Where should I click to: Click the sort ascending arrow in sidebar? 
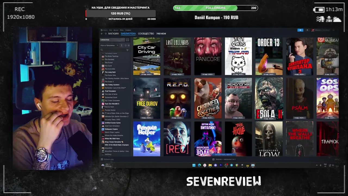[122, 45]
